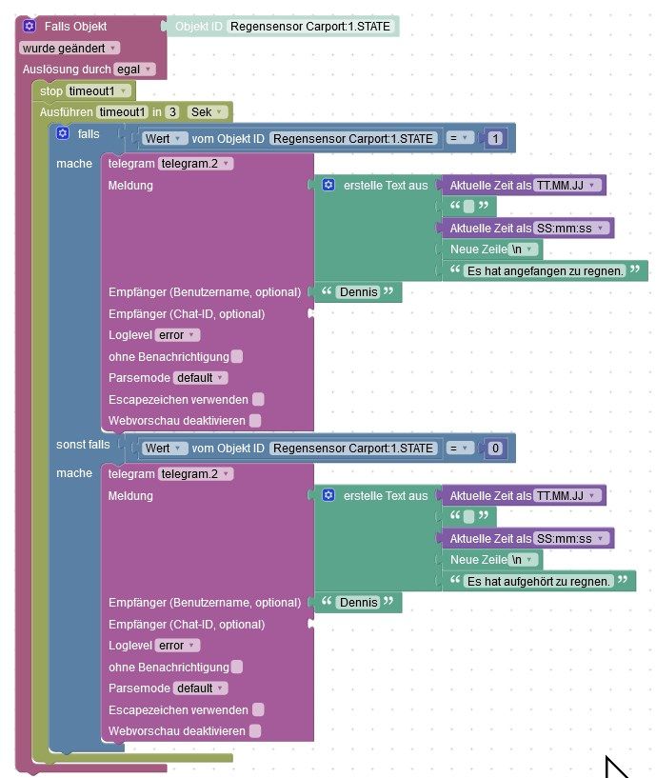Select second Empfänger (Chat-ID, optional) label
The image size is (656, 778).
click(187, 624)
